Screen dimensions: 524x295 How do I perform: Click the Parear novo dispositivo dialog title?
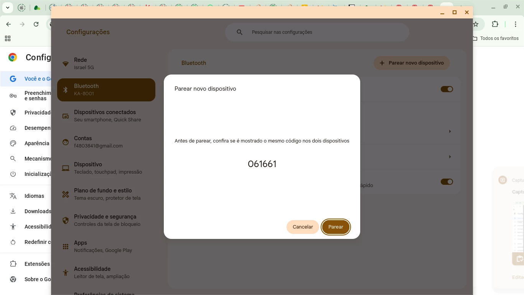click(205, 89)
